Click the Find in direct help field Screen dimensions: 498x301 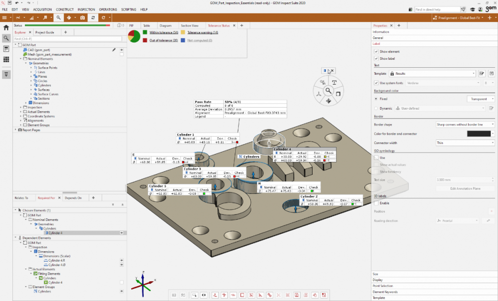pyautogui.click(x=437, y=9)
